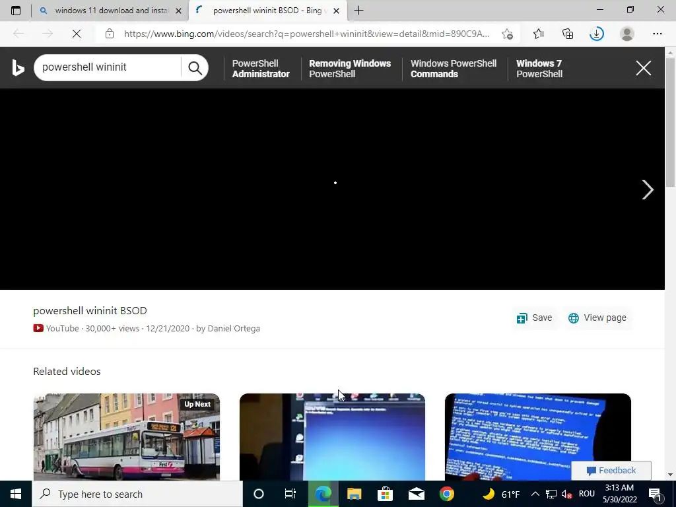Screen dimensions: 676x507
Task: Stop loading the page
Action: 77,34
